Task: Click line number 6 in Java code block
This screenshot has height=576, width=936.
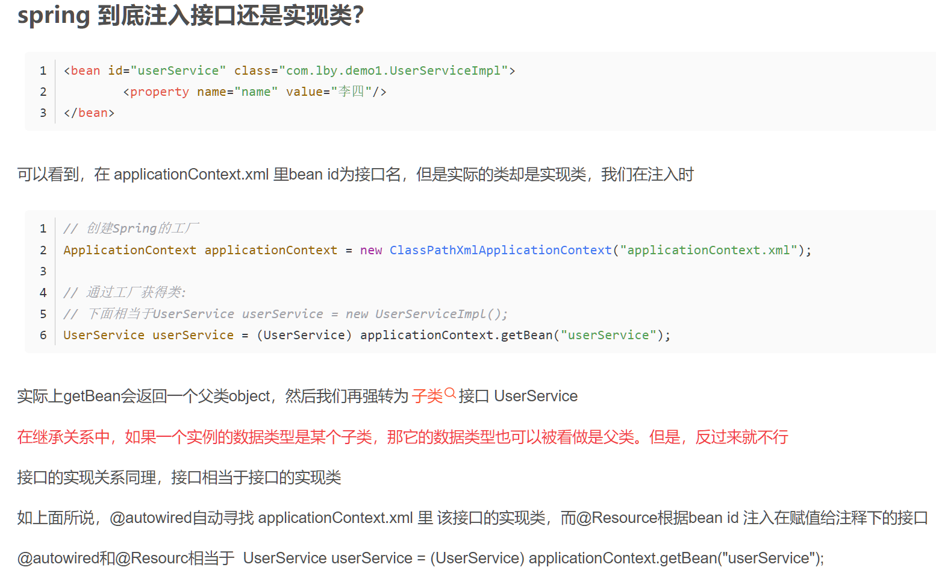Action: [x=43, y=335]
